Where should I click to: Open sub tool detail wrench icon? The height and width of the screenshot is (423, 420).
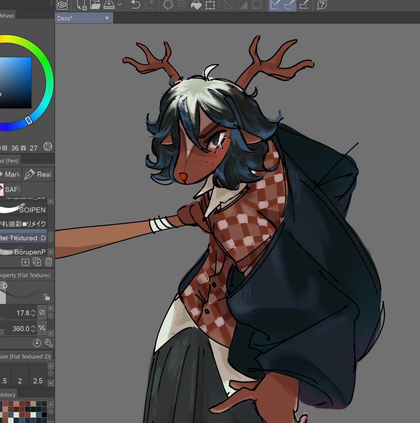pos(49,343)
